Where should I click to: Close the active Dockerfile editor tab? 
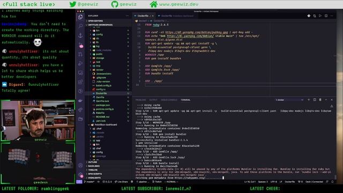tap(153, 16)
